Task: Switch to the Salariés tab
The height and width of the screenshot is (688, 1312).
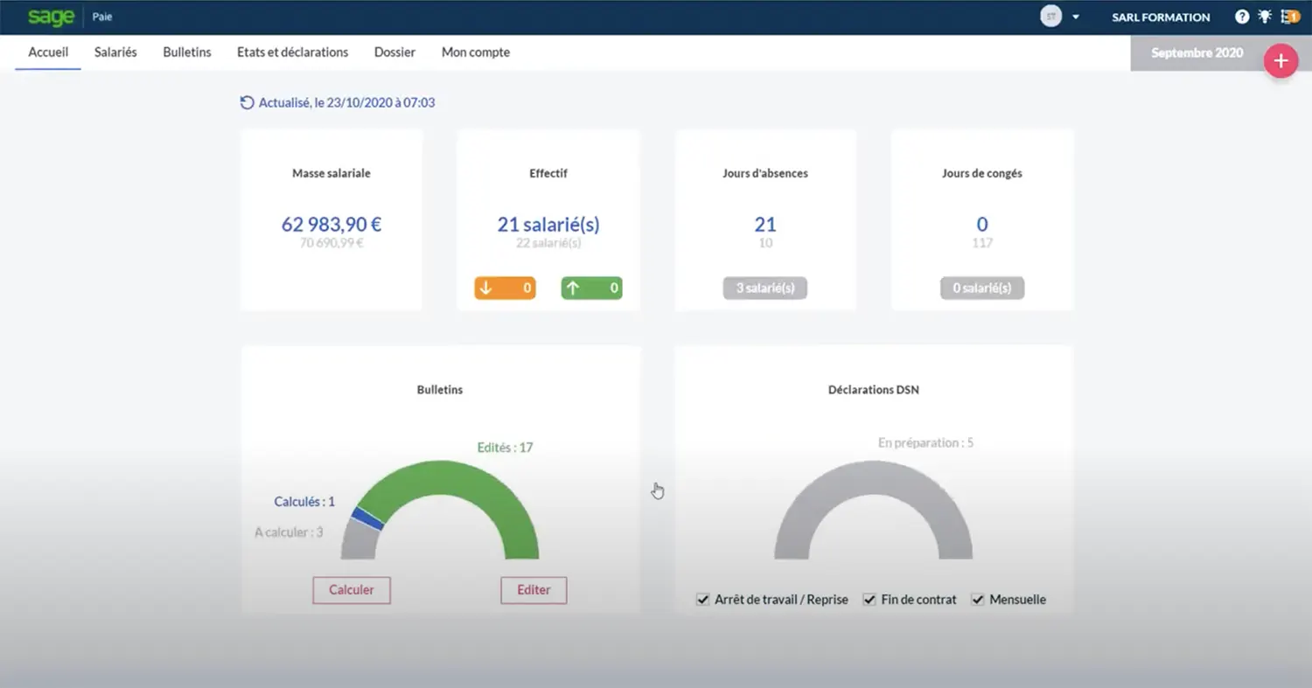Action: tap(115, 52)
